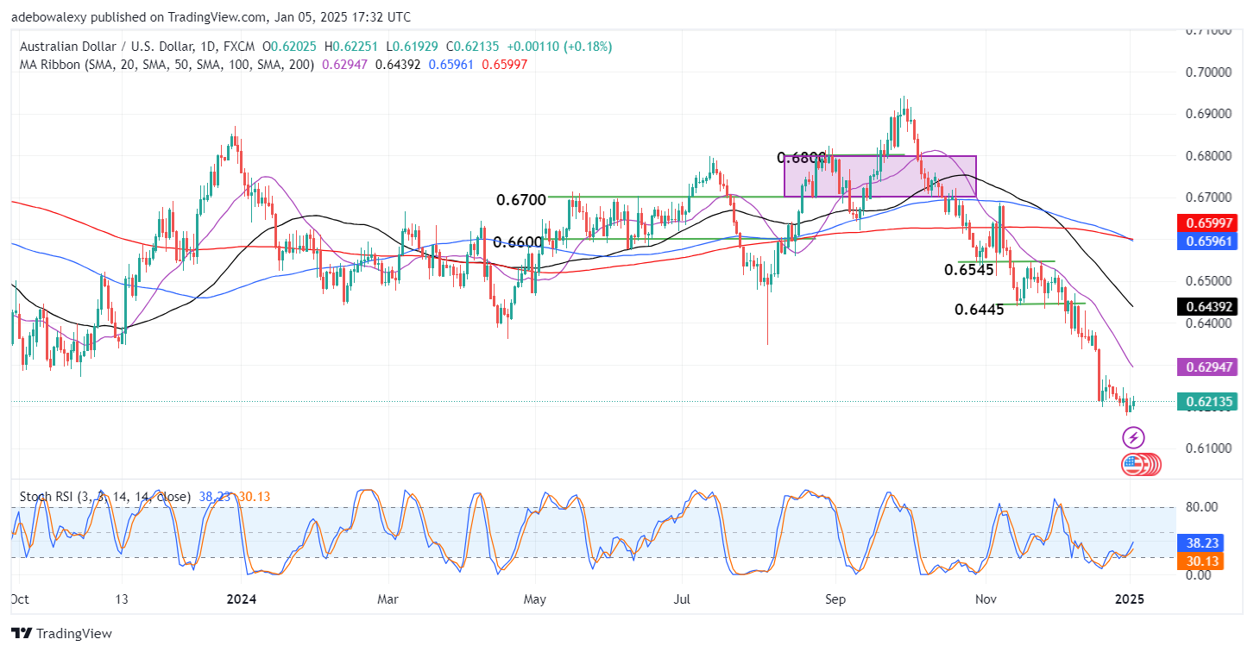Click the 0.6600 level annotation
The height and width of the screenshot is (652, 1254).
point(518,242)
